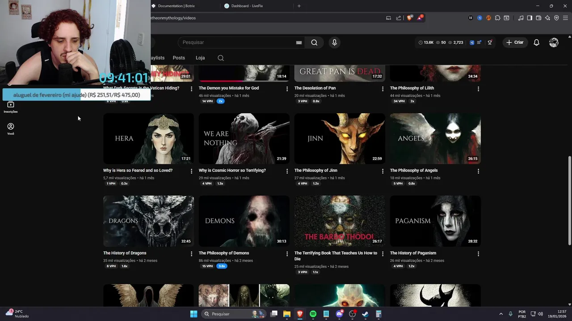
Task: Toggle the browser sidebar panel icon
Action: pyautogui.click(x=530, y=18)
